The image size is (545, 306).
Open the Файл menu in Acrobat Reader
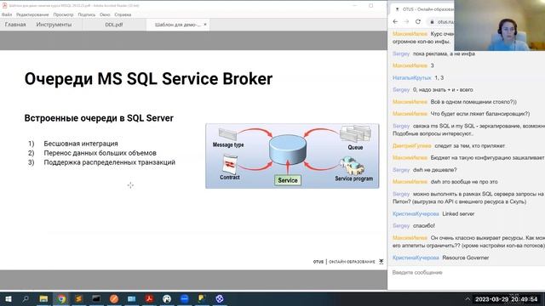coord(7,14)
